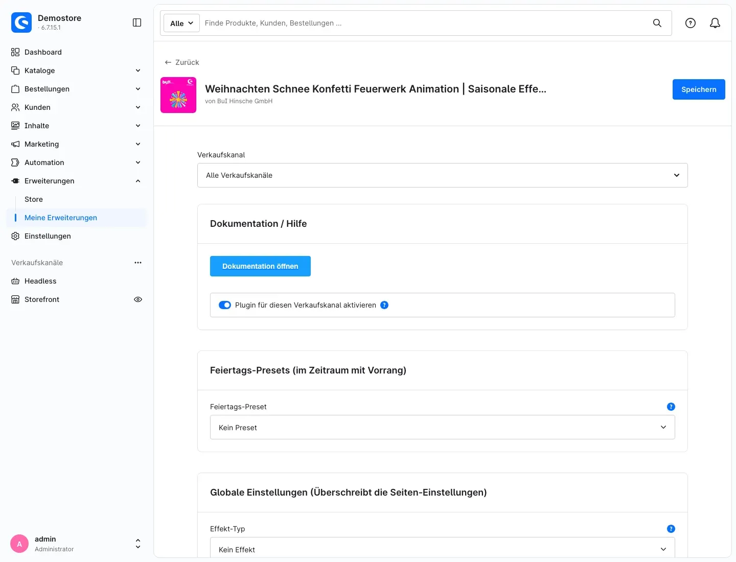Open the Verkaufskanal dropdown
Screen dimensions: 736x562
click(443, 175)
